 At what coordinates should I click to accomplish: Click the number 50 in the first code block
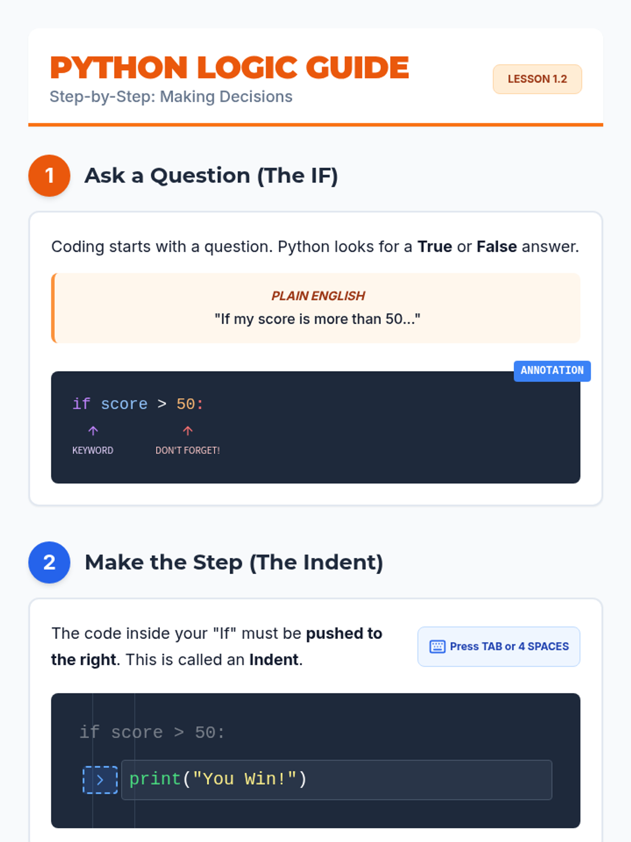click(186, 404)
